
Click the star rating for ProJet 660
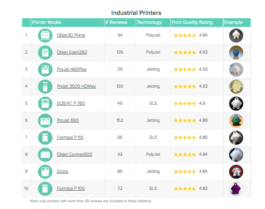pos(185,120)
